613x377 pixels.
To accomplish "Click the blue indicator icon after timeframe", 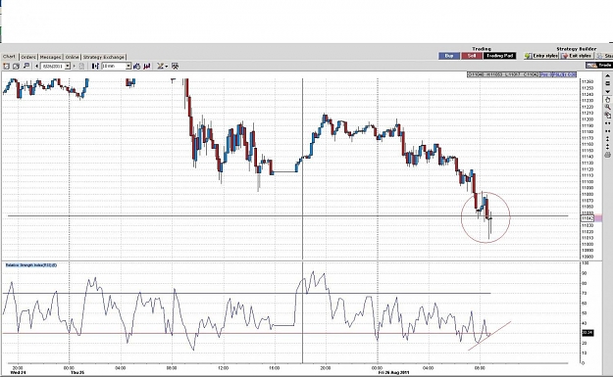I will [136, 67].
